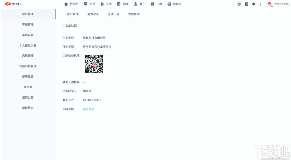Screen dimensions: 291x160
Task: Click the 控制台 label in top navigation
Action: pyautogui.click(x=74, y=4)
